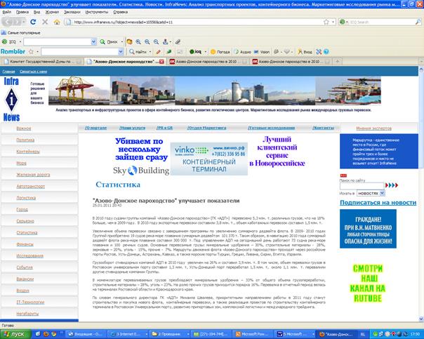This screenshot has width=424, height=339.
Task: Click the Rambler toolbar star icon
Action: pyautogui.click(x=31, y=51)
